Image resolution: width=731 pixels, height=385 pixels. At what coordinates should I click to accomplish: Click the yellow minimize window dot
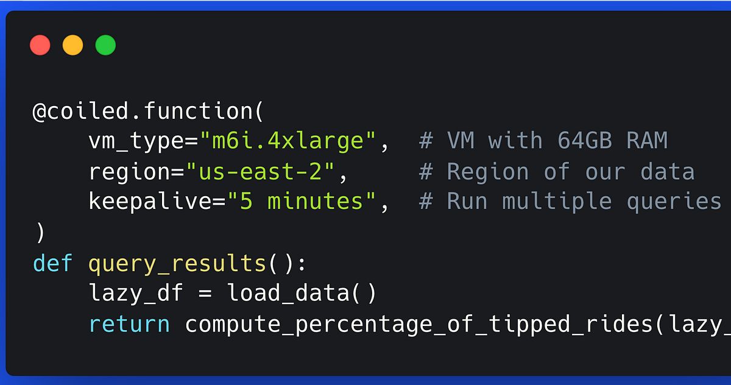coord(73,46)
